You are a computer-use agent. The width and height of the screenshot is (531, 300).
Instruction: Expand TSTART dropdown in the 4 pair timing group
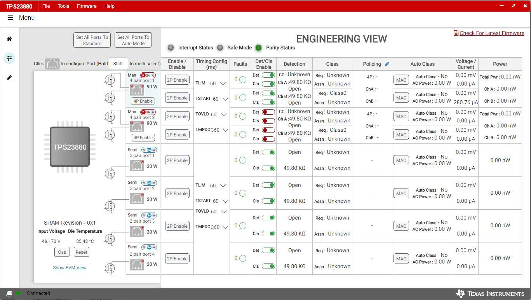click(225, 99)
